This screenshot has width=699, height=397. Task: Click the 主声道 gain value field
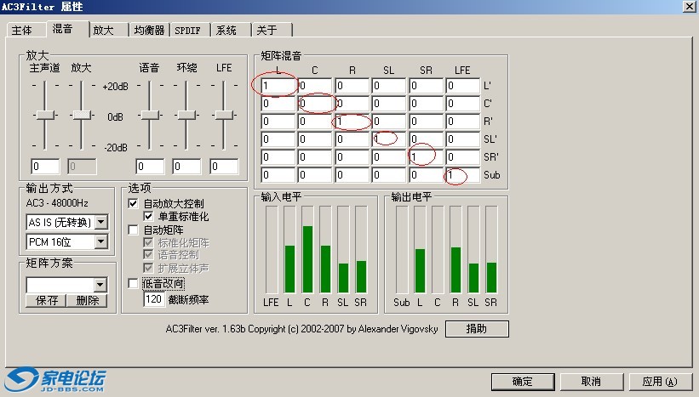(x=45, y=167)
